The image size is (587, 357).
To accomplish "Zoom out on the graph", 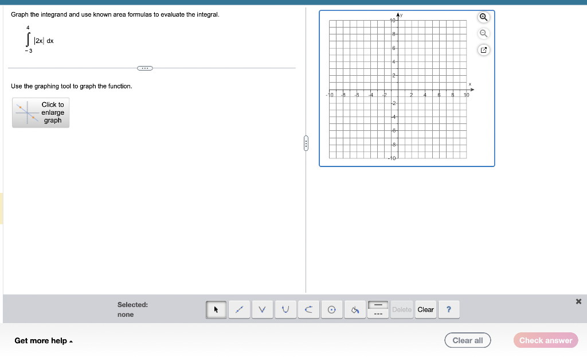I will coord(483,34).
